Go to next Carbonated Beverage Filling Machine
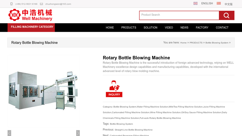The height and width of the screenshot is (136, 242). click(129, 135)
